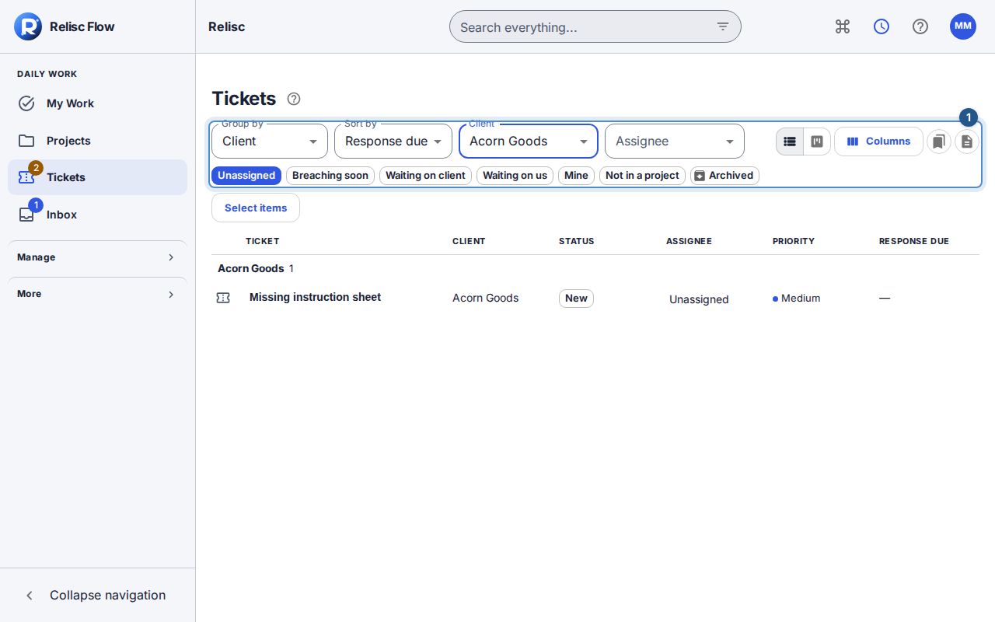This screenshot has width=995, height=622.
Task: Click the CLIENT column header
Action: [469, 241]
